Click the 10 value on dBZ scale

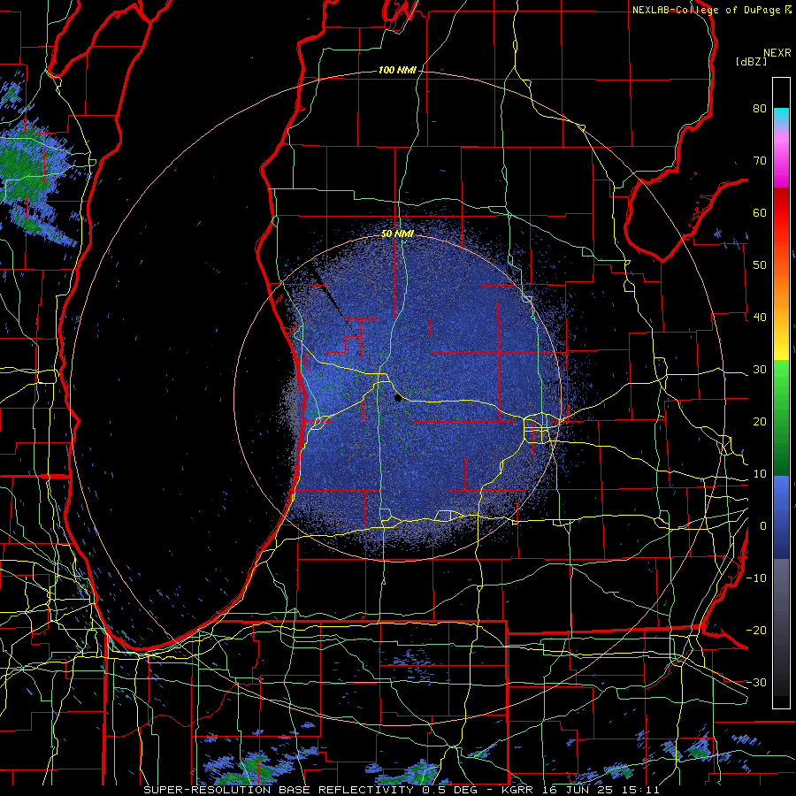tap(760, 474)
